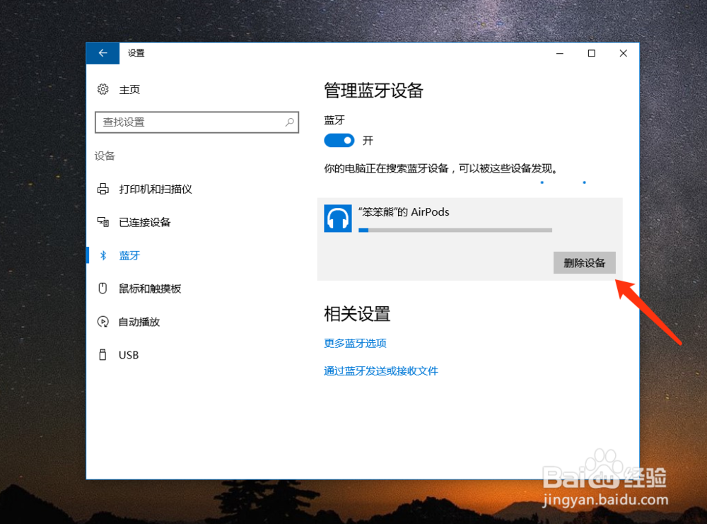Click the back arrow button
The image size is (707, 524).
(x=102, y=53)
